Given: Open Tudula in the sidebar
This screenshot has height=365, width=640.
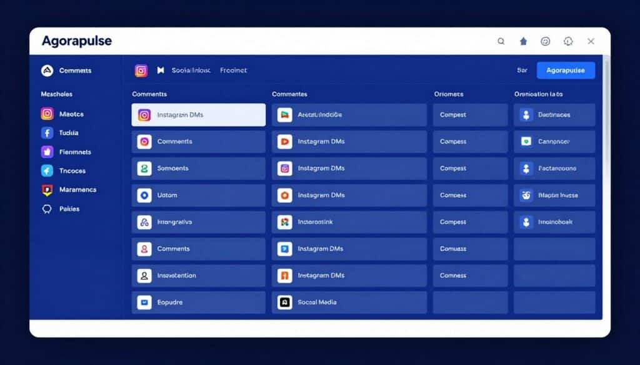Looking at the screenshot, I should point(69,133).
